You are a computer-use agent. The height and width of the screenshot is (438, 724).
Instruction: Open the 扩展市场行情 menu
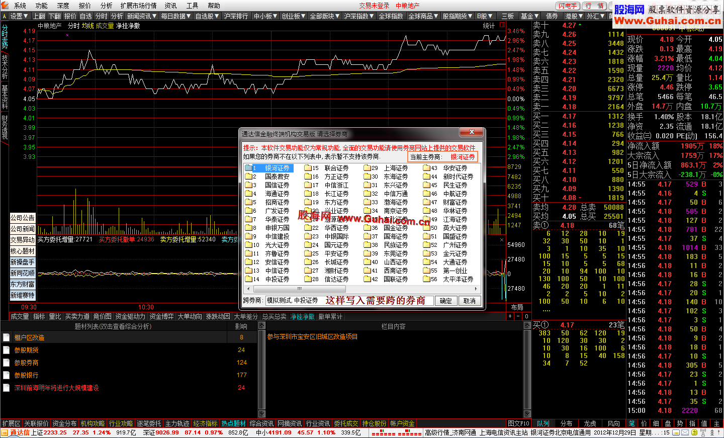click(x=139, y=6)
